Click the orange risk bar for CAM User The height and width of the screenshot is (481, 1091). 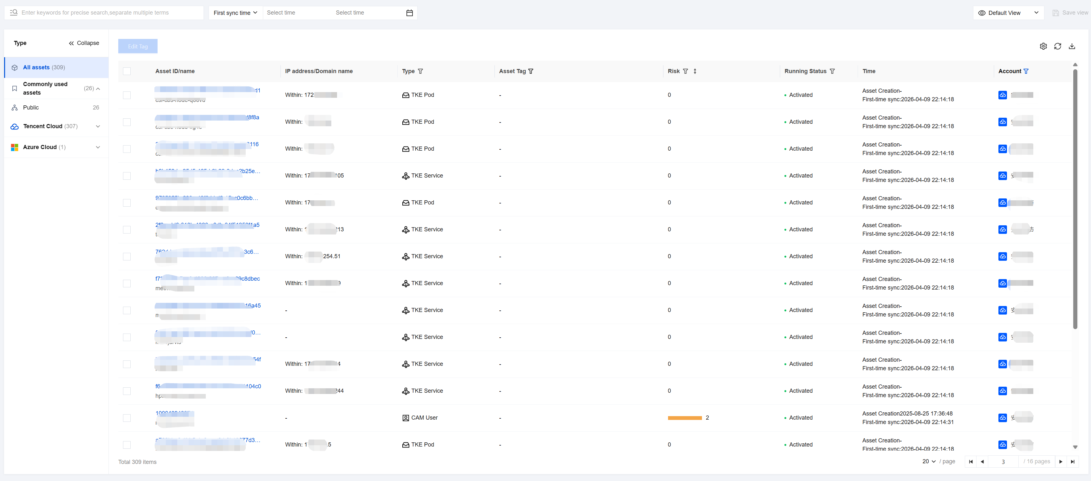pos(685,418)
